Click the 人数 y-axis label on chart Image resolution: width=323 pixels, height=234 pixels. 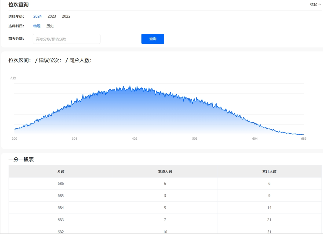click(x=13, y=78)
